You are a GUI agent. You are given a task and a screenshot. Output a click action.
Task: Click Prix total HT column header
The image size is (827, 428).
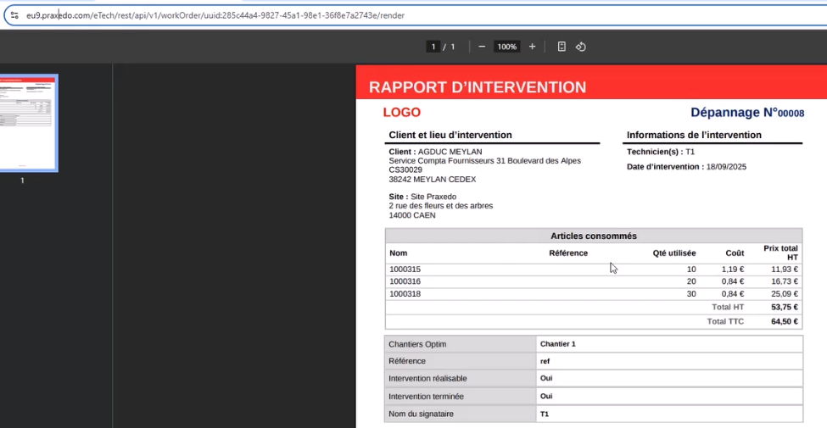[780, 253]
